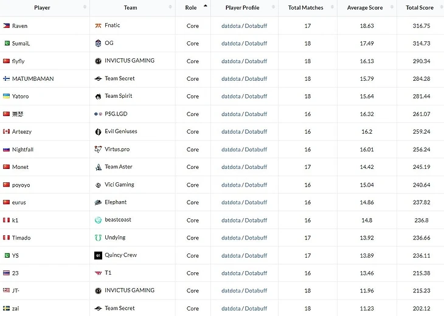This screenshot has width=444, height=316.
Task: Click the Team Spirit dragon logo
Action: [x=99, y=96]
